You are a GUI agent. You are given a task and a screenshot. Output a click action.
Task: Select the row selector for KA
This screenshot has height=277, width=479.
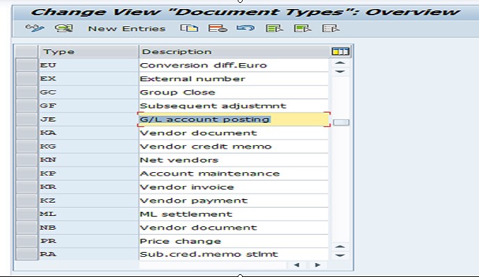coord(26,133)
